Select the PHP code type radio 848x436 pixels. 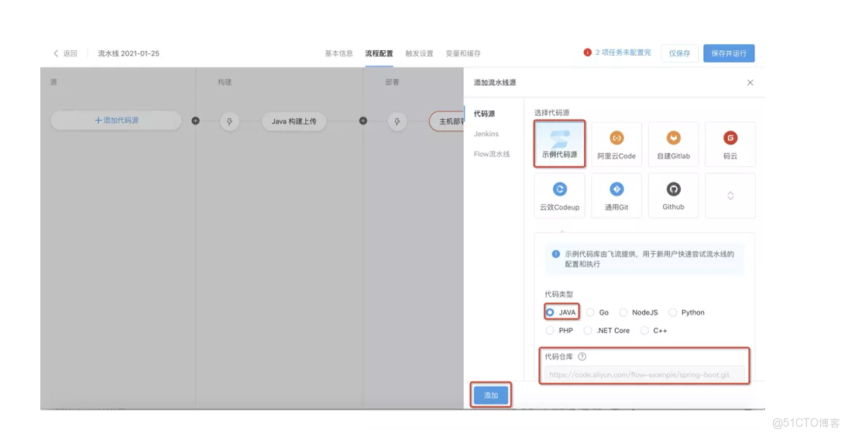(550, 330)
